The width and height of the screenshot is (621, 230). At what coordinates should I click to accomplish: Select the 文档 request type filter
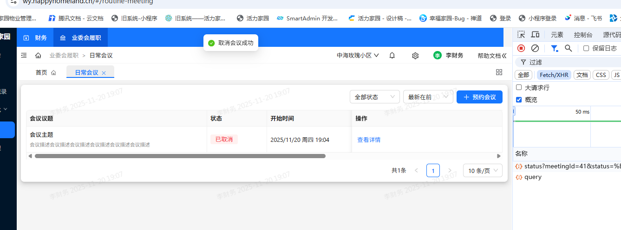click(582, 75)
